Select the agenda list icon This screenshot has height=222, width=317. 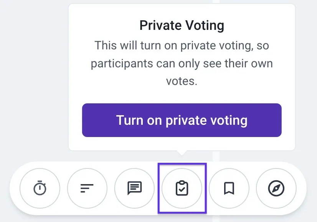(x=87, y=188)
